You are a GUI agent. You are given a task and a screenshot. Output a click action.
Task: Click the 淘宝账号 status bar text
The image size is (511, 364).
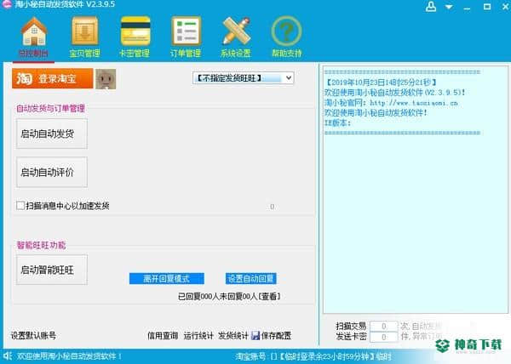click(x=313, y=356)
